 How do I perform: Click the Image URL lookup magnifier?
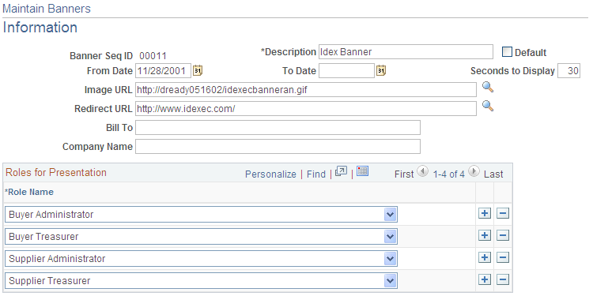[488, 88]
